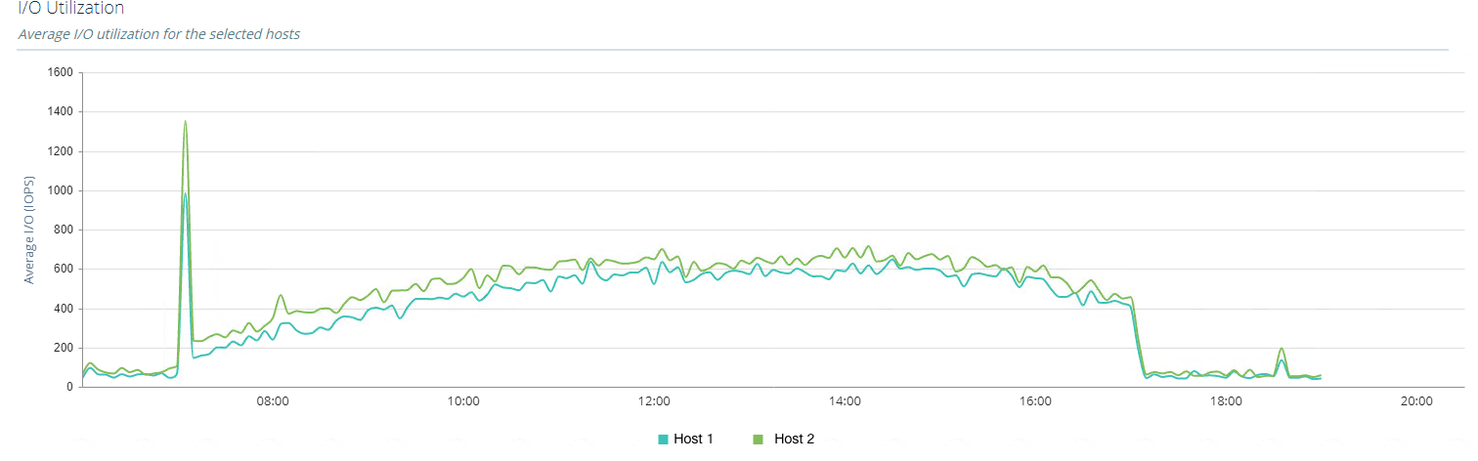Click the 20:00 time axis label
Image resolution: width=1478 pixels, height=461 pixels.
pyautogui.click(x=1416, y=400)
